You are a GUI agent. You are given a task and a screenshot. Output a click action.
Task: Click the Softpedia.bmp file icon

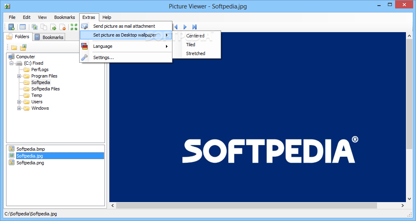(11, 149)
